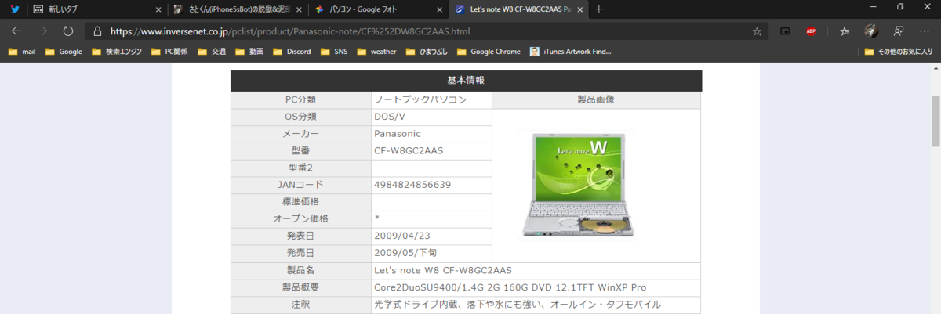Click the 基本情報 table header

click(466, 81)
